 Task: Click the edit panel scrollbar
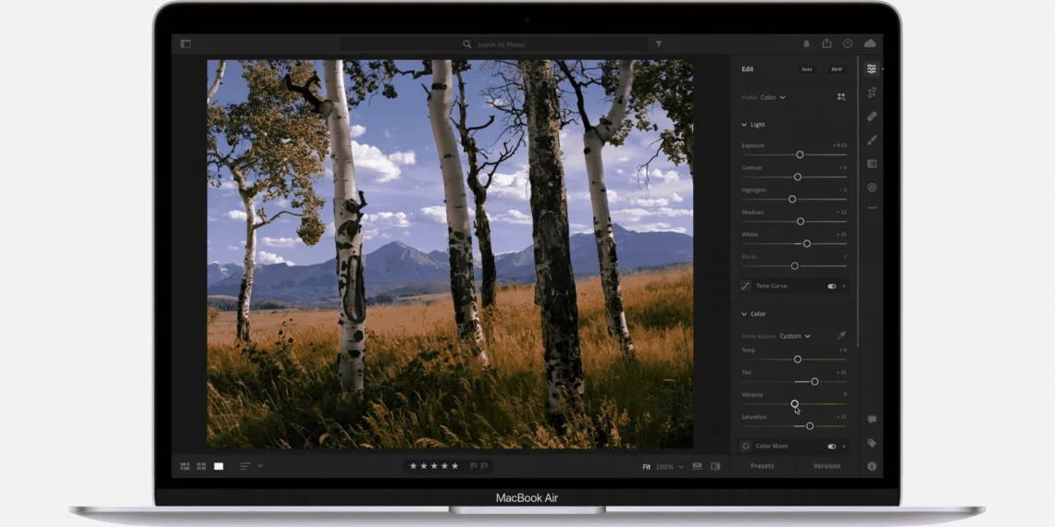[x=858, y=202]
